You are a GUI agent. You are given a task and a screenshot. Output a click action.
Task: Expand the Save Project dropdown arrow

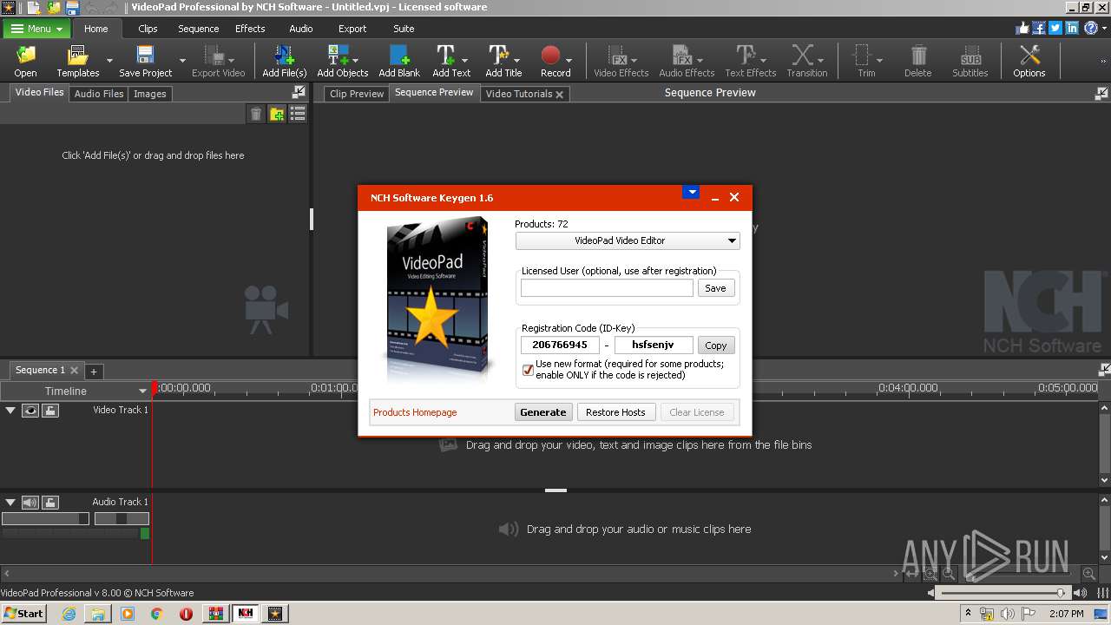[x=182, y=61]
